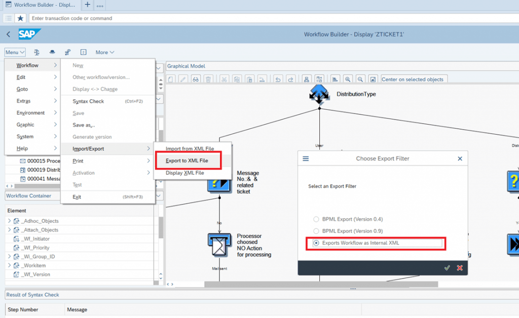Open the Edit submenu

tap(32, 77)
